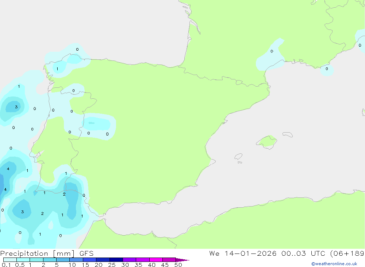Image resolution: width=365 pixels, height=267 pixels.
Task: Open the weatheronline.co.uk link
Action: pyautogui.click(x=334, y=264)
